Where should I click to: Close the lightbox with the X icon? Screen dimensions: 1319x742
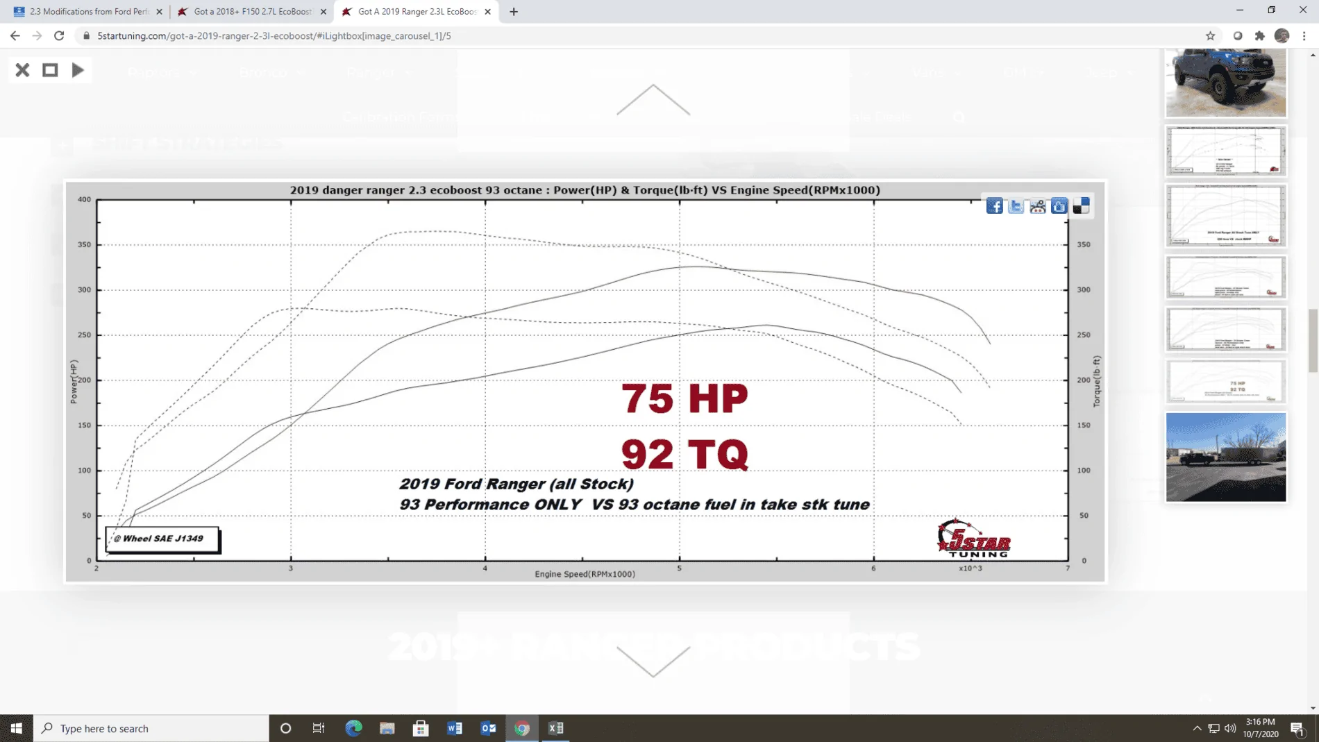22,70
